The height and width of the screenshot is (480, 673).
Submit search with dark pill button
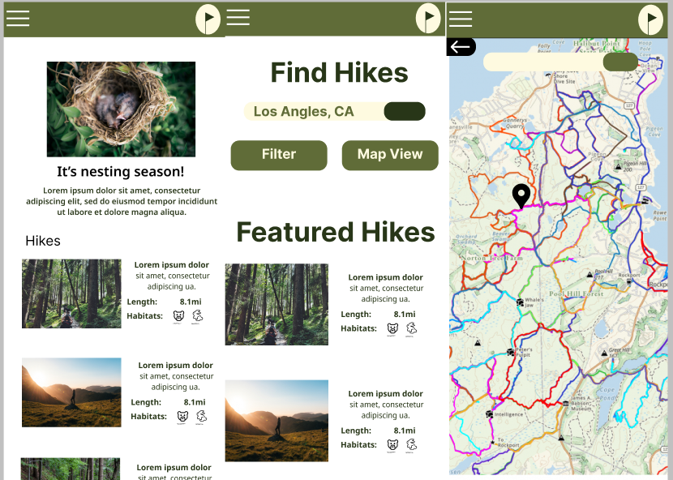coord(405,112)
